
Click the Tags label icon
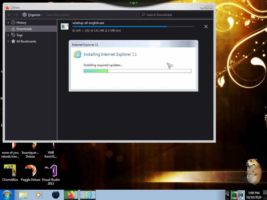13,35
